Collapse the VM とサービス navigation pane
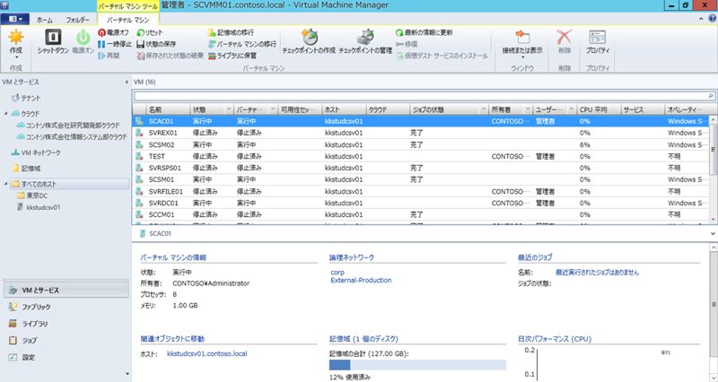718x382 pixels. point(127,82)
